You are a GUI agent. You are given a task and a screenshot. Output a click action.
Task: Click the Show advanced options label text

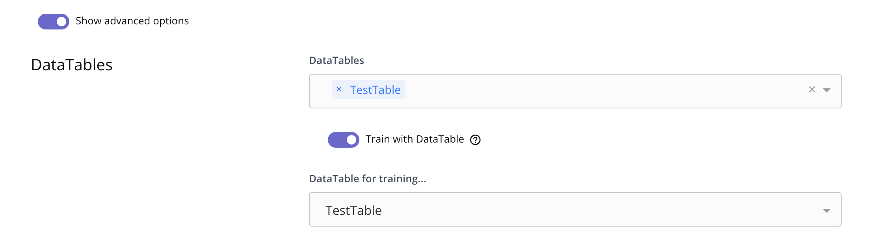pyautogui.click(x=132, y=21)
